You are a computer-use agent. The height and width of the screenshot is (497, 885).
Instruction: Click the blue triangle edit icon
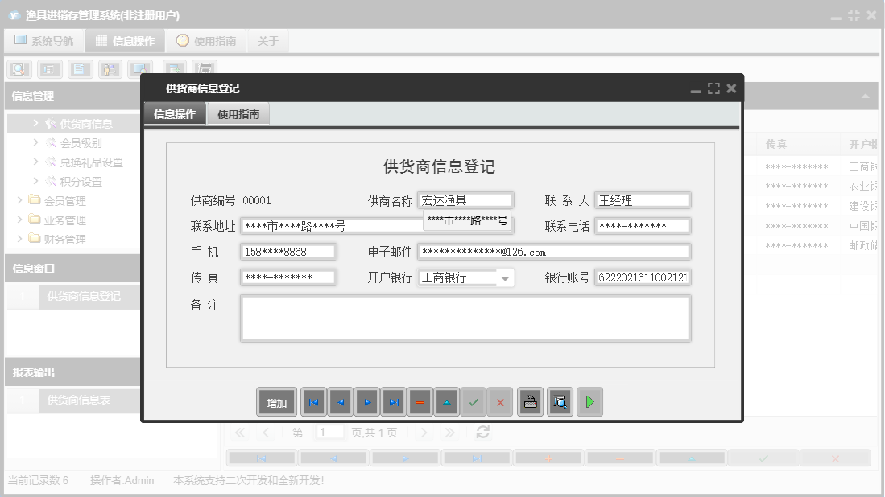[x=446, y=401]
